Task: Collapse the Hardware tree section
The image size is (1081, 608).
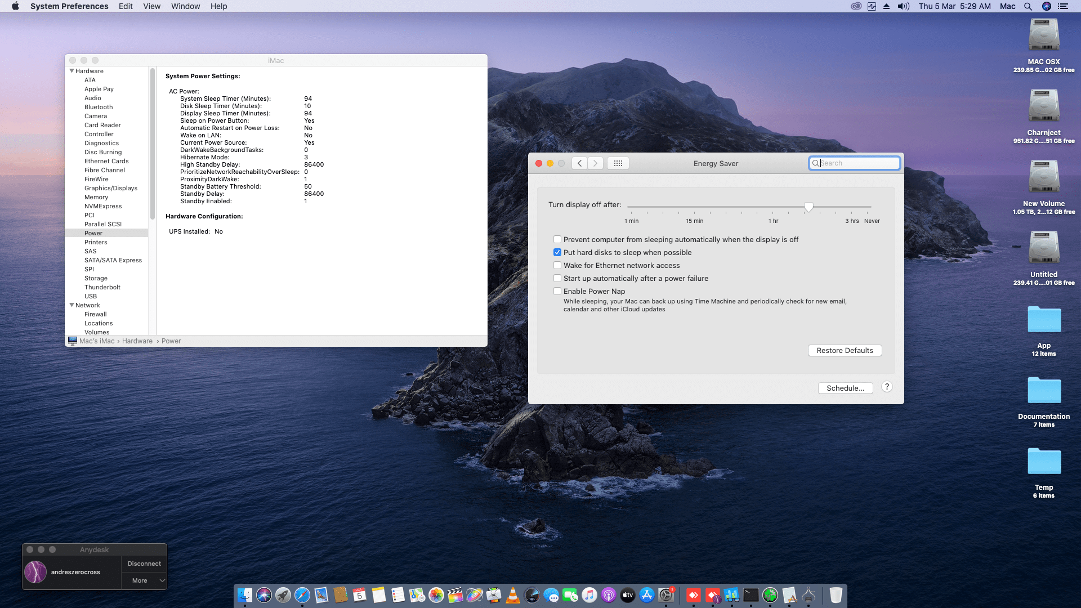Action: point(72,71)
